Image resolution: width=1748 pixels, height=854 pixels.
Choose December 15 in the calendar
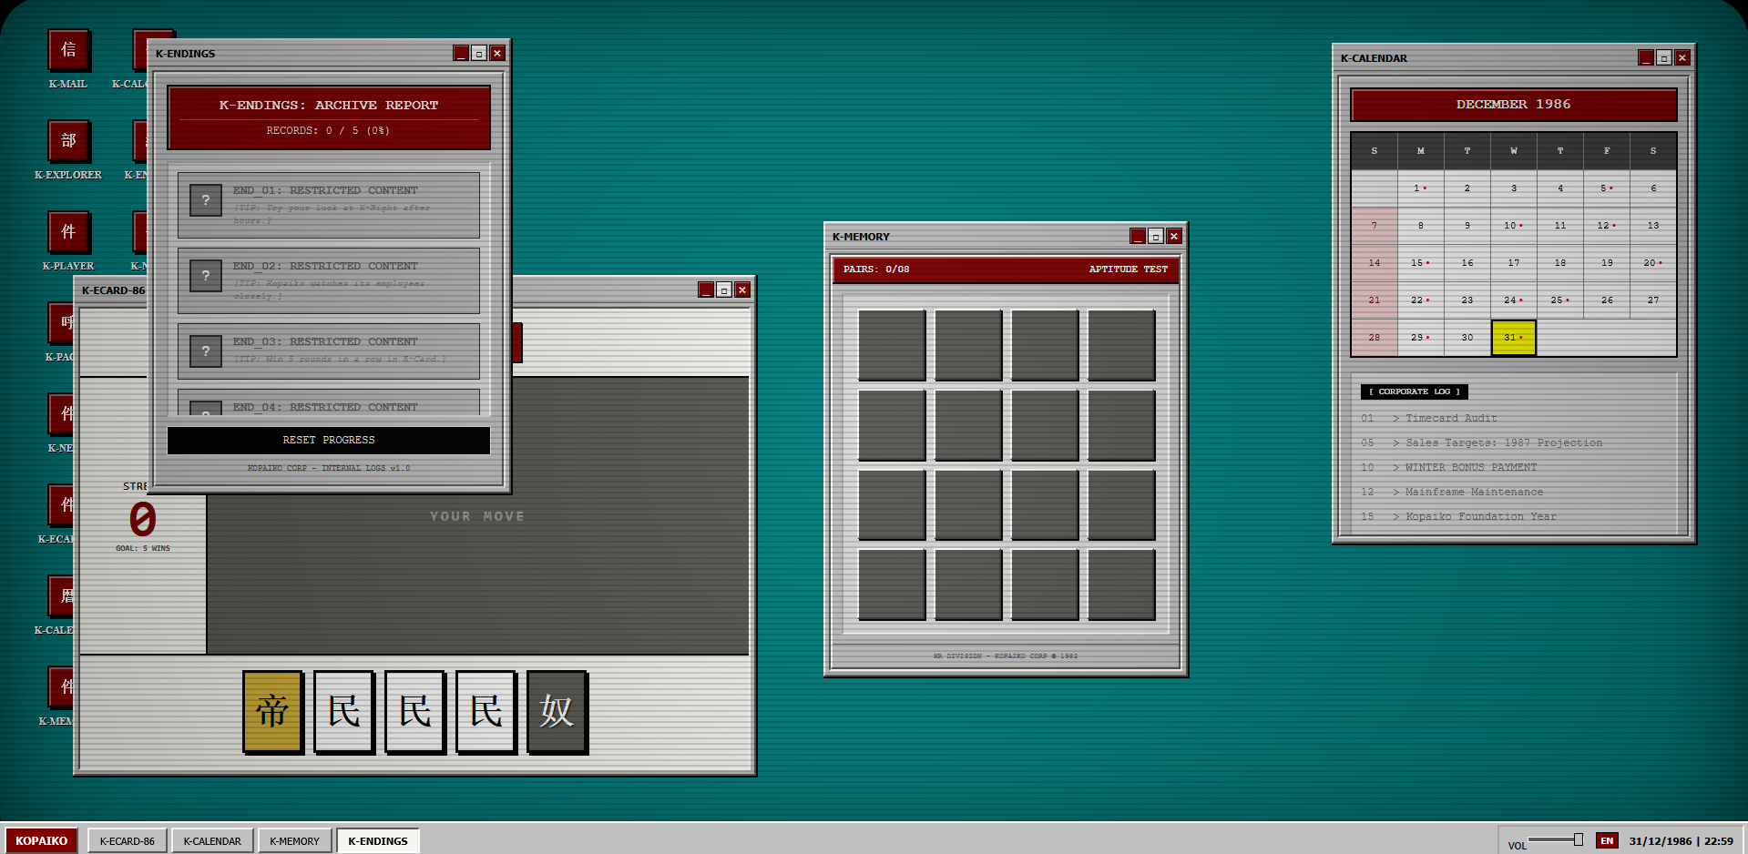click(x=1420, y=263)
